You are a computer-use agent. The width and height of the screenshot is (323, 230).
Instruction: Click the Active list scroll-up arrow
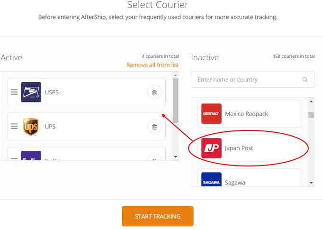[176, 75]
